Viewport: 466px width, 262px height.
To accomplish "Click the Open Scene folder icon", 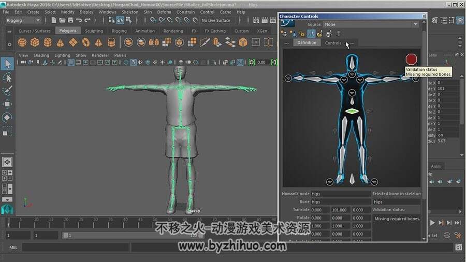I will [x=62, y=20].
